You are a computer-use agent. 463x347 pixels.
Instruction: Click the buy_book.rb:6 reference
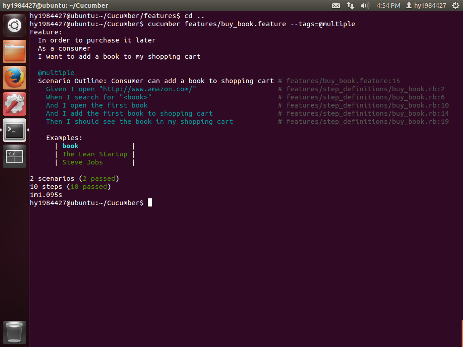coord(361,97)
